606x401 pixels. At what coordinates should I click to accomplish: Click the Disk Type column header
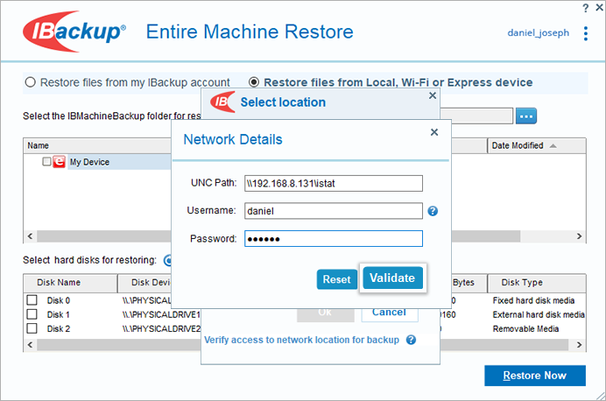[537, 283]
